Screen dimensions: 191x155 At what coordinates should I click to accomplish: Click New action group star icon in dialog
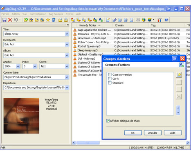(x=179, y=75)
